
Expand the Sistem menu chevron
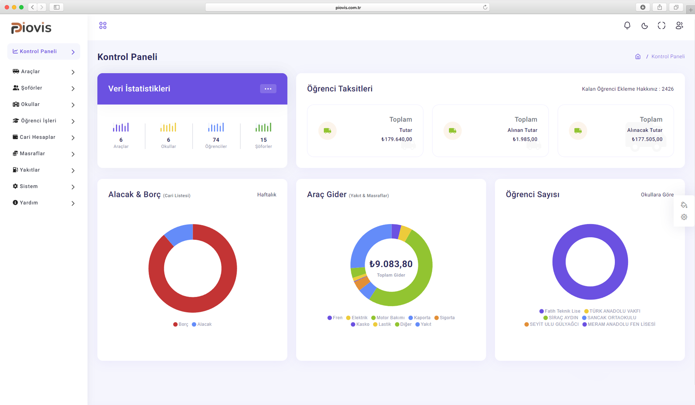pos(73,187)
